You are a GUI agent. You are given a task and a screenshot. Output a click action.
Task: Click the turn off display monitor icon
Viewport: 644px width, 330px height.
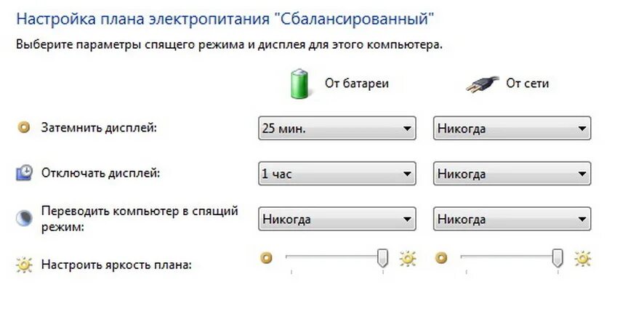coord(24,173)
